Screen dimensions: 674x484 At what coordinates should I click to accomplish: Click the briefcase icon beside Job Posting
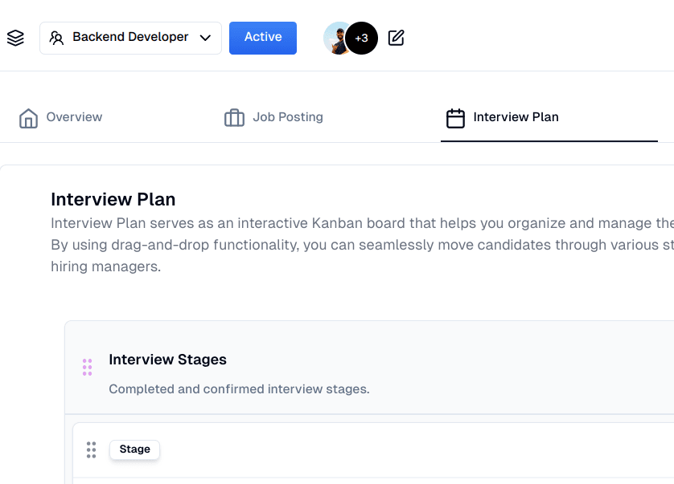click(234, 118)
